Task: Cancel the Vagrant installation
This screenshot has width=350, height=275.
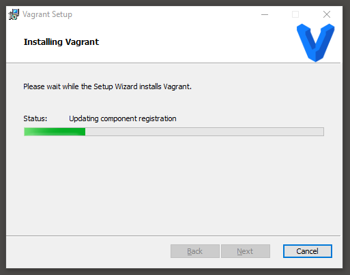Action: click(308, 251)
